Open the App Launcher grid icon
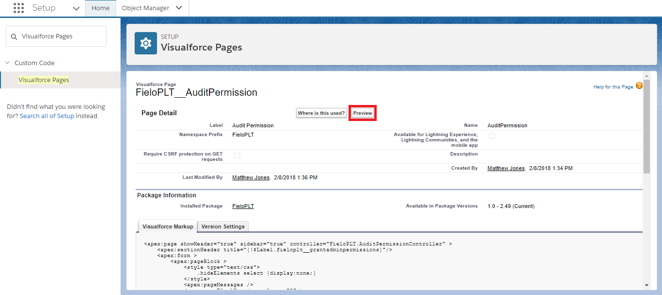 (18, 8)
